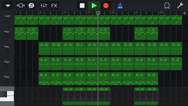Open the FX panel
Image resolution: width=188 pixels, height=106 pixels.
(x=54, y=6)
